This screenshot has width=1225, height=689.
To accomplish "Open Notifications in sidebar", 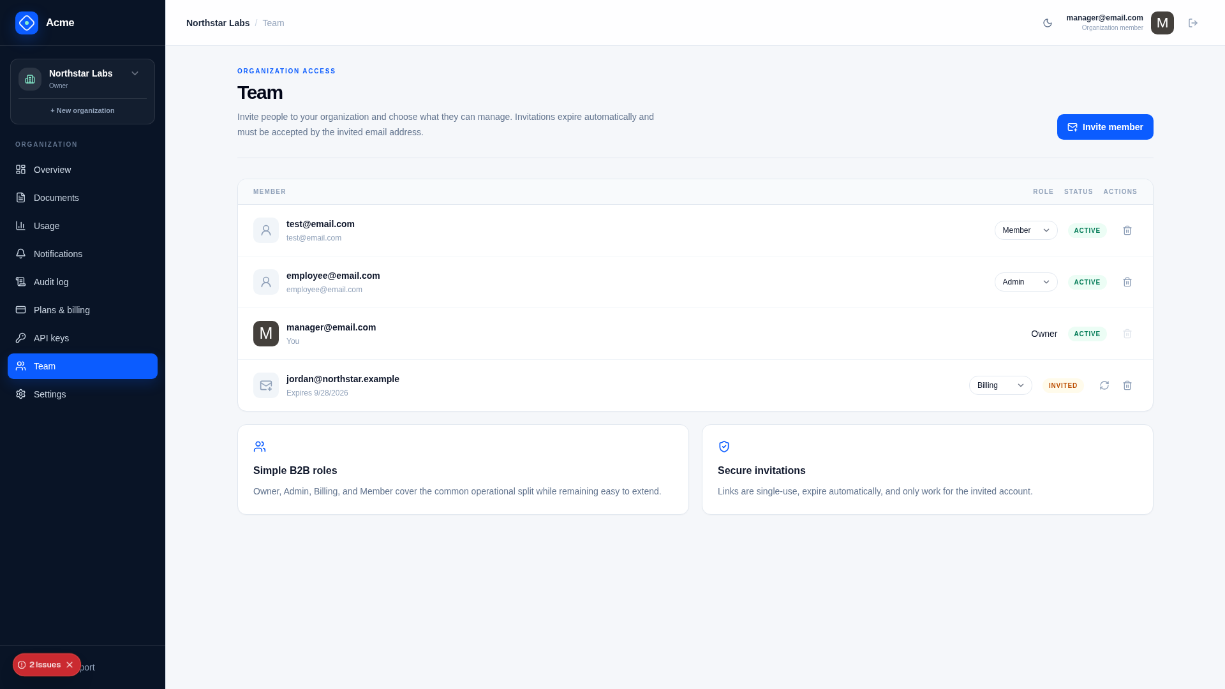I will 82,254.
